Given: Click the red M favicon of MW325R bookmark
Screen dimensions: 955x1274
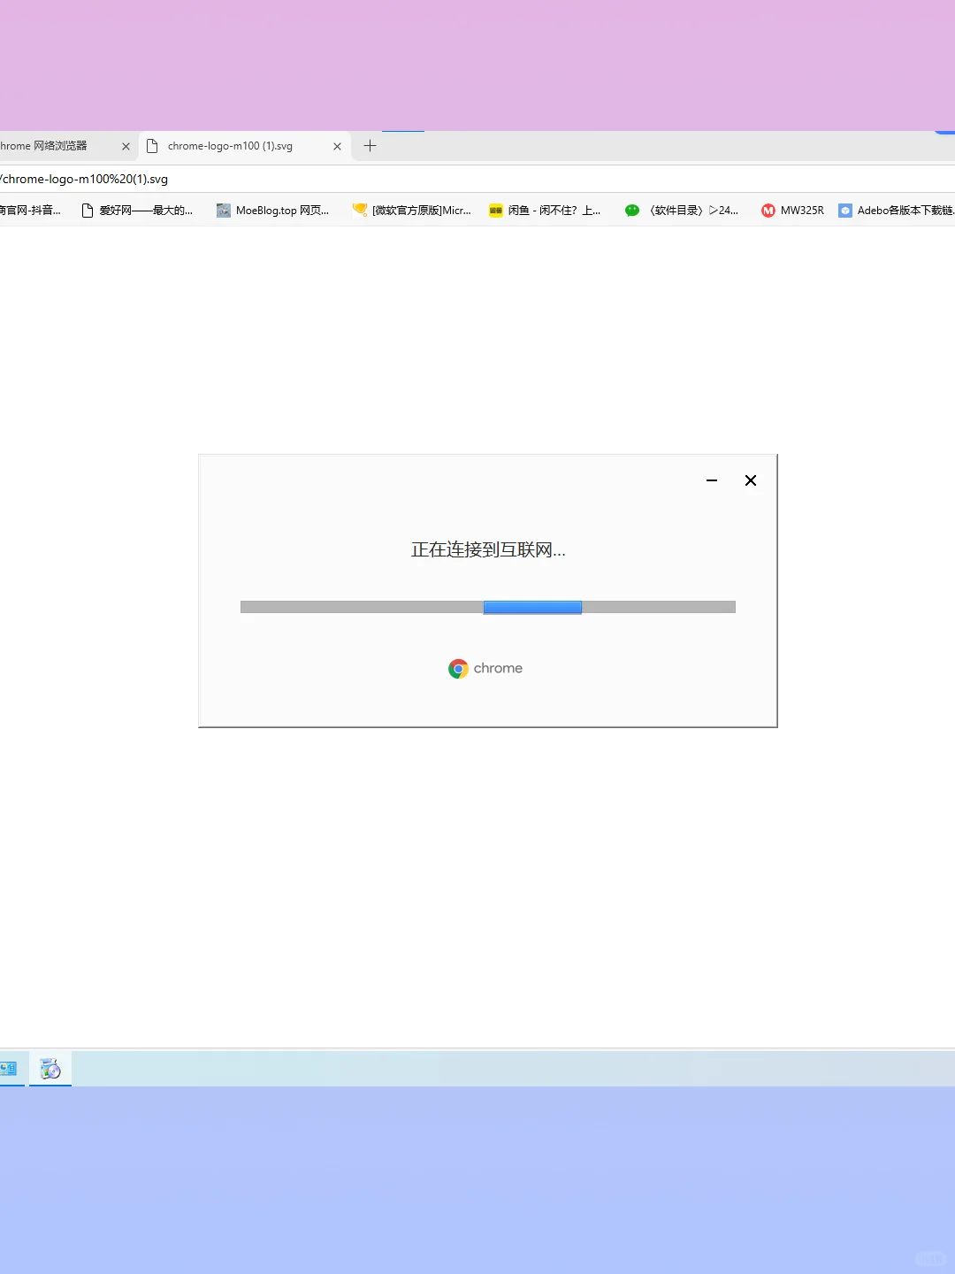Looking at the screenshot, I should tap(768, 210).
